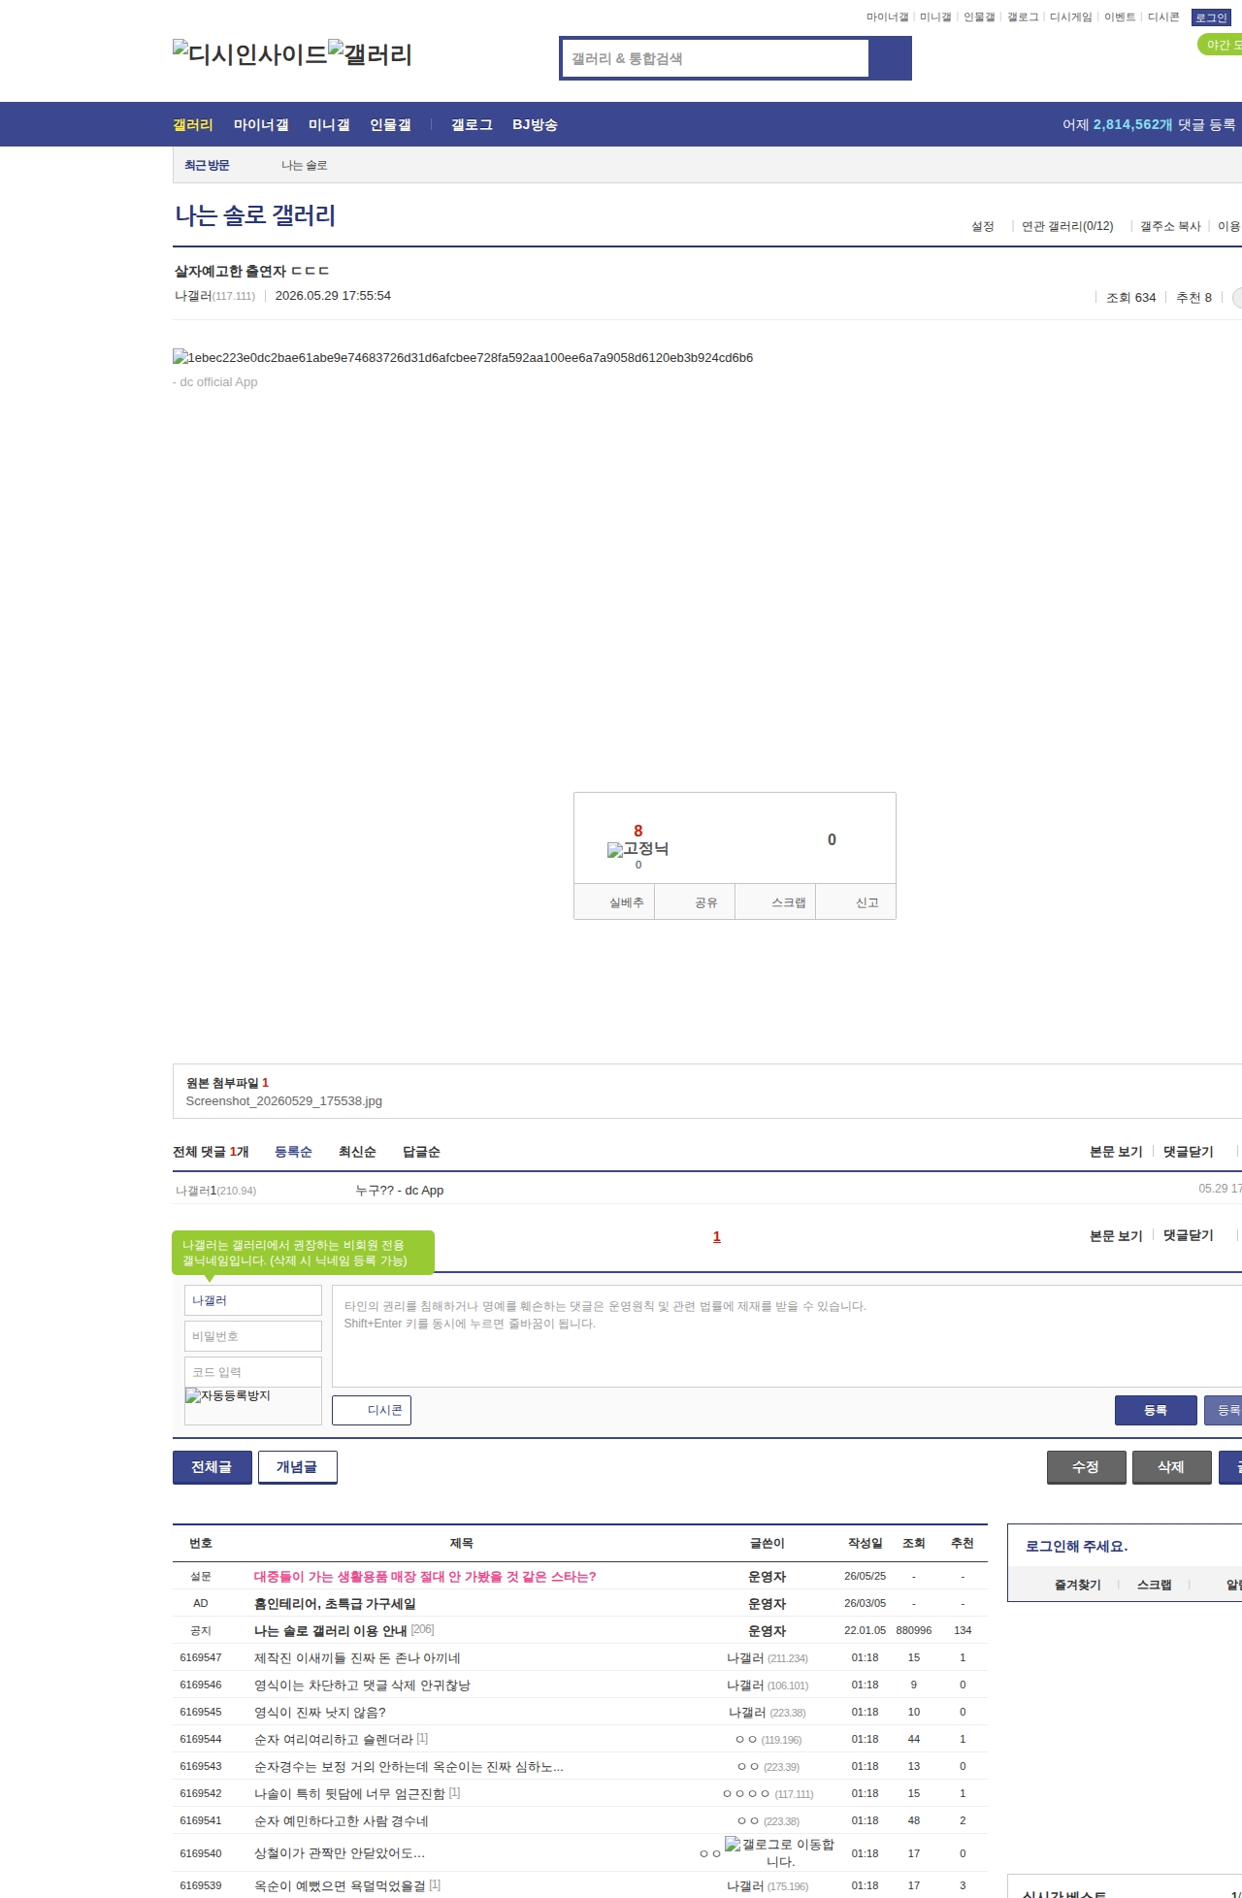The width and height of the screenshot is (1242, 1898).
Task: Click the 로그인해 주세요. link in the sidebar
Action: [1076, 1547]
